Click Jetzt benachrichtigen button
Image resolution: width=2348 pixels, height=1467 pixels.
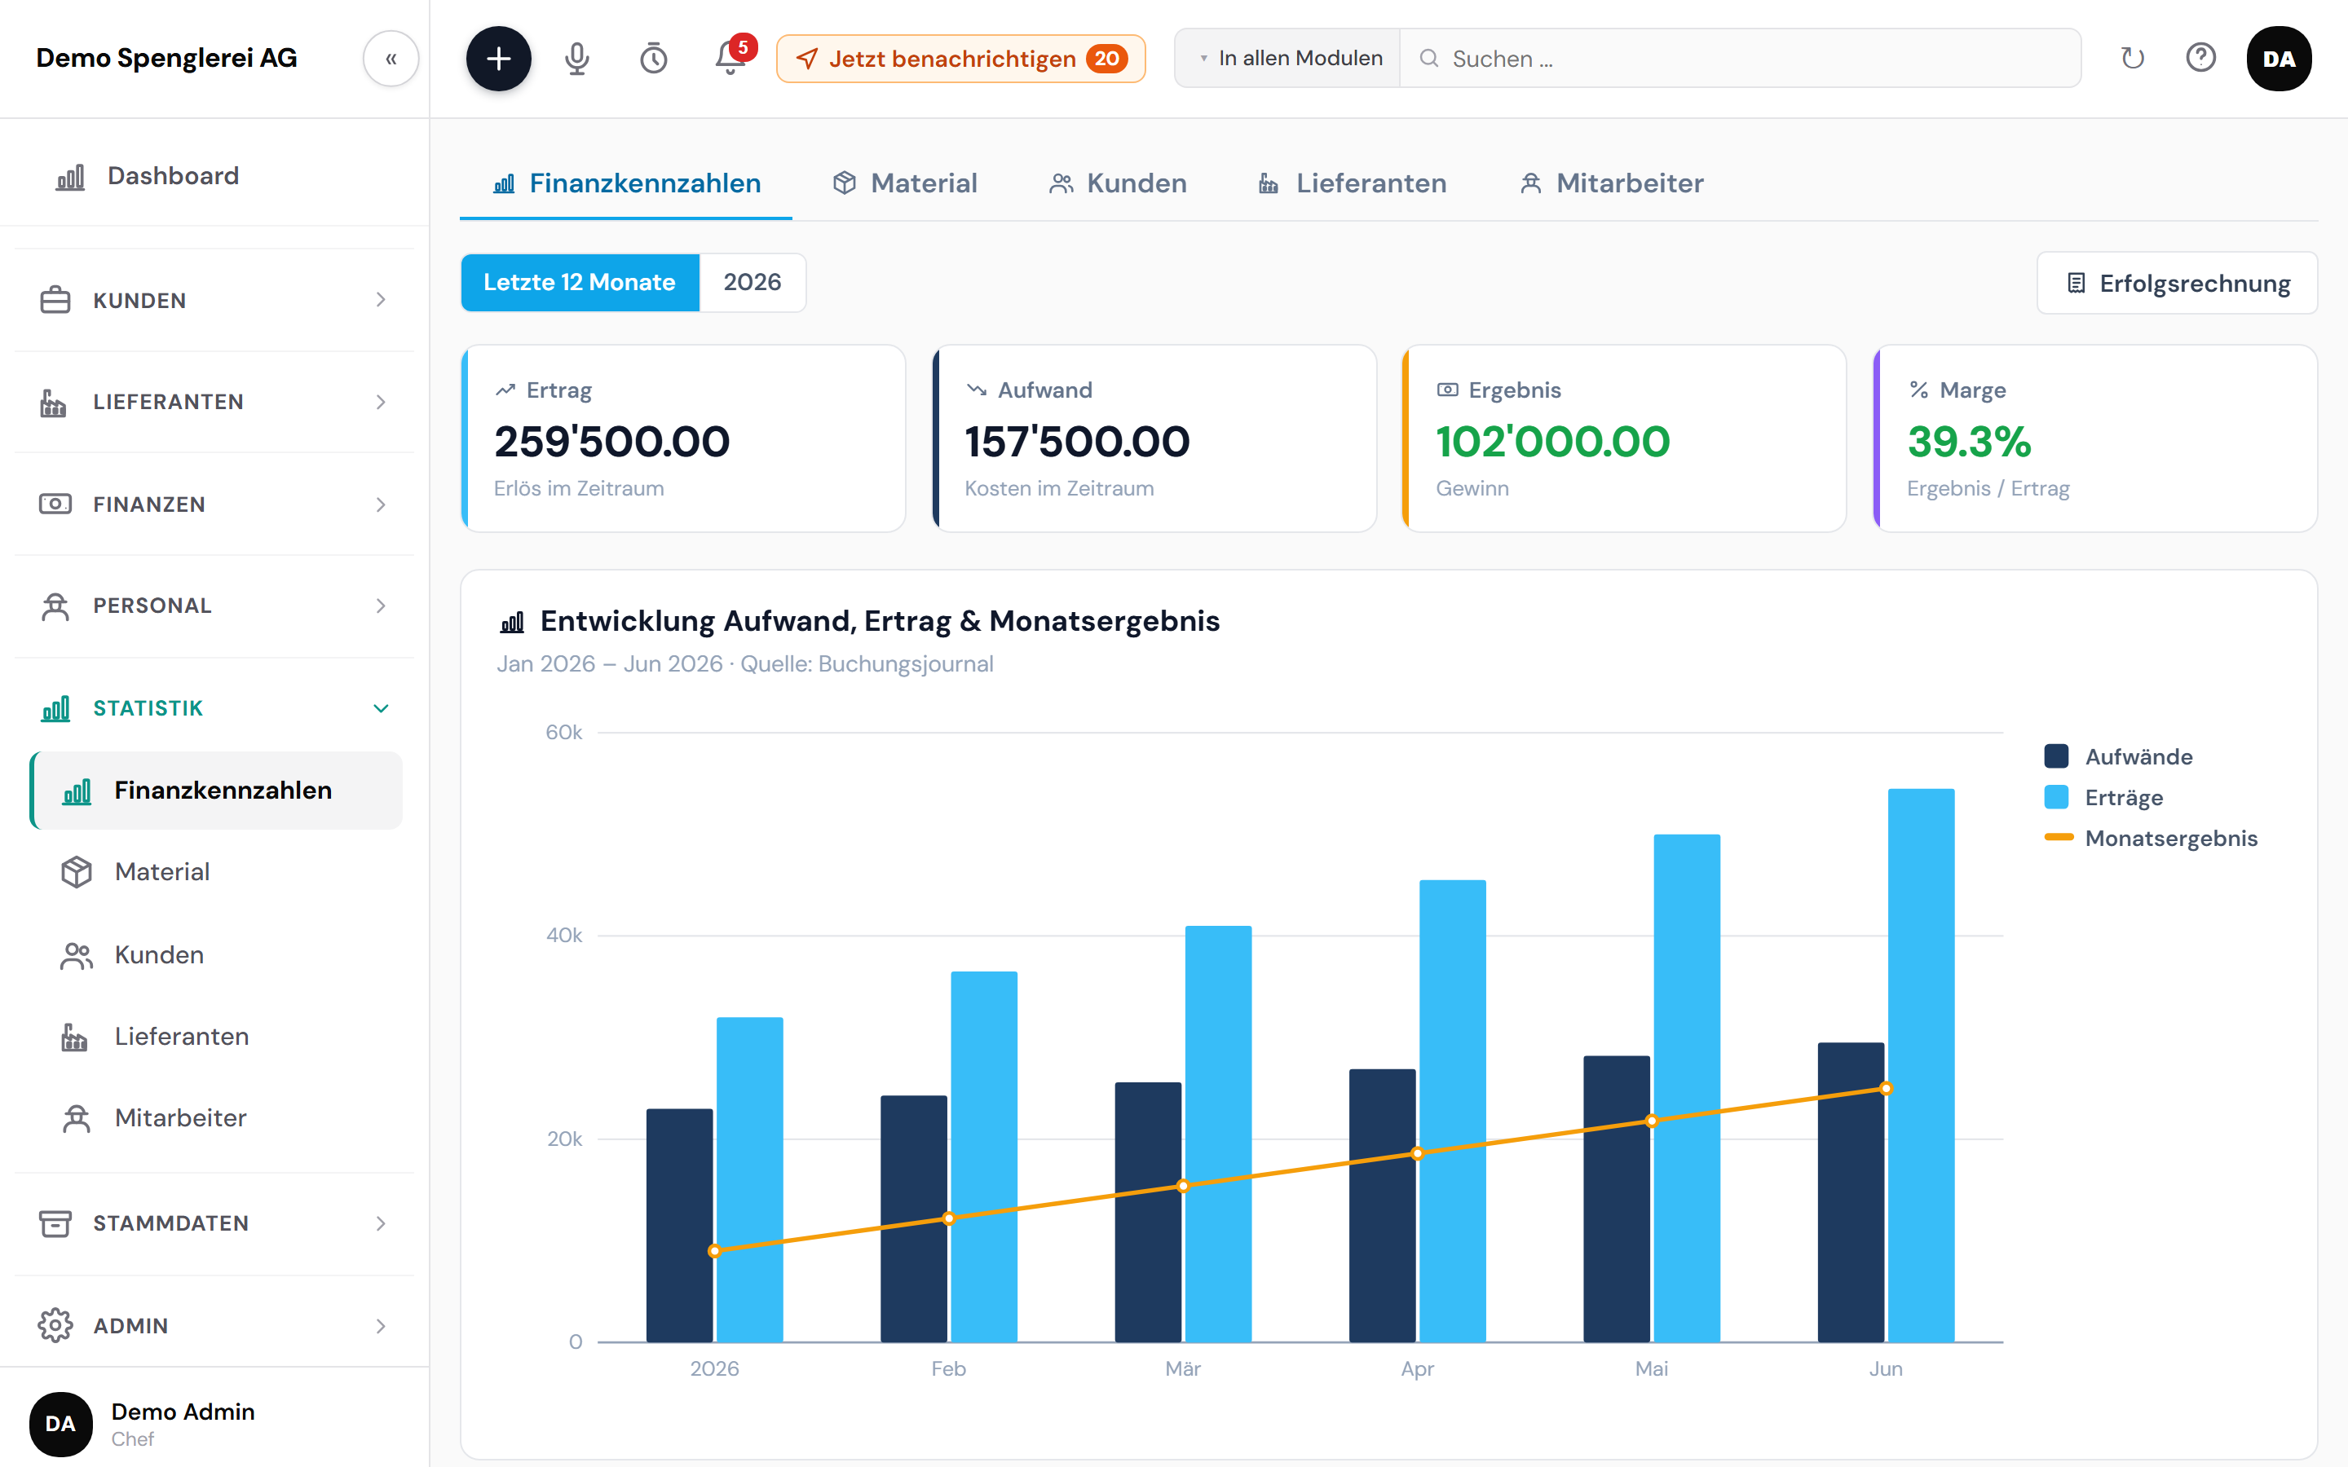(x=960, y=58)
